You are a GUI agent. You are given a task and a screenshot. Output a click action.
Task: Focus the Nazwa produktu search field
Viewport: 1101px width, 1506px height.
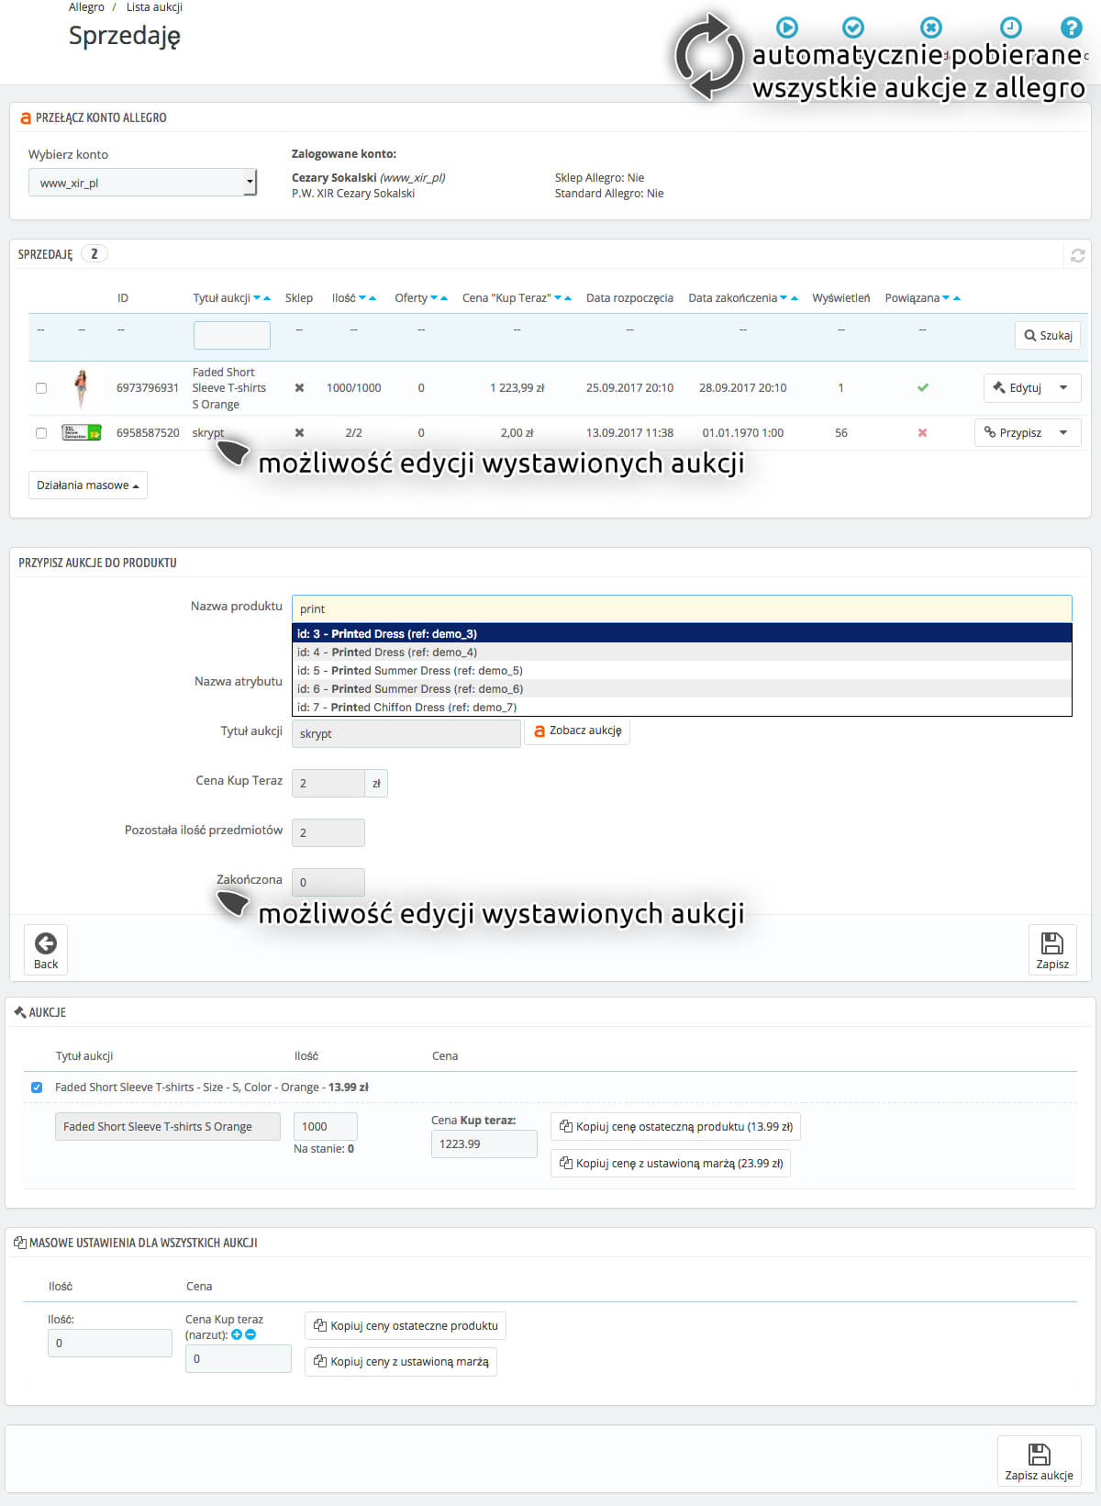click(x=682, y=608)
